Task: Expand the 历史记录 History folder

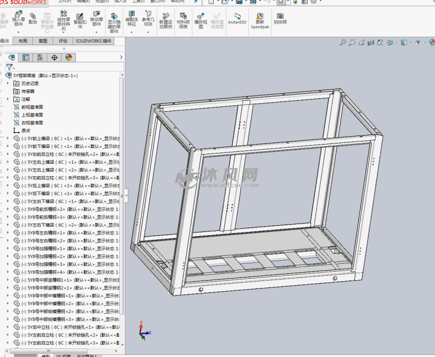Action: (x=8, y=83)
